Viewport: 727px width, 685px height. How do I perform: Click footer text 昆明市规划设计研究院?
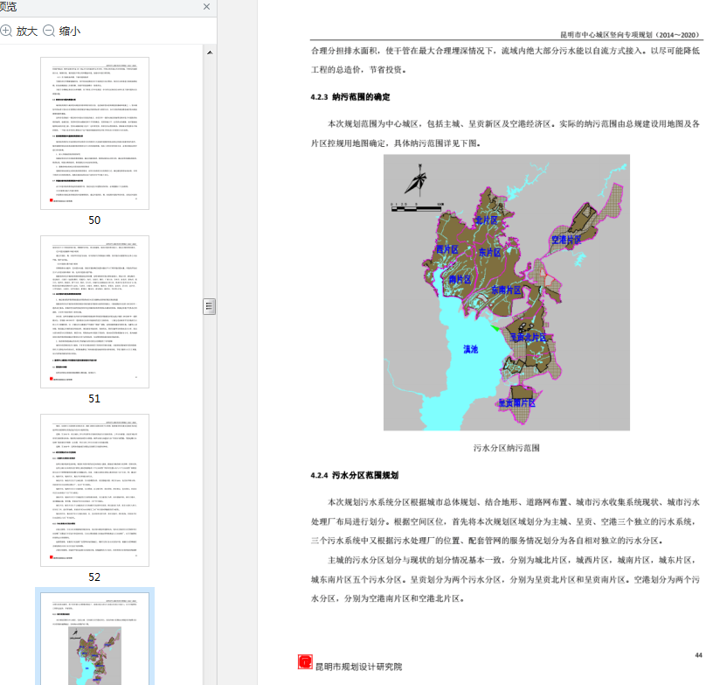(358, 667)
